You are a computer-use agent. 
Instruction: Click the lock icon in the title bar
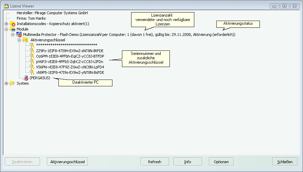6,6
